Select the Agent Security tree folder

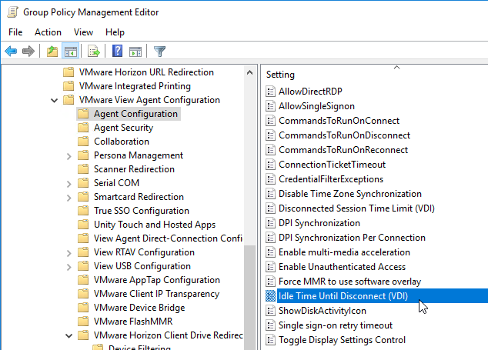[x=124, y=128]
